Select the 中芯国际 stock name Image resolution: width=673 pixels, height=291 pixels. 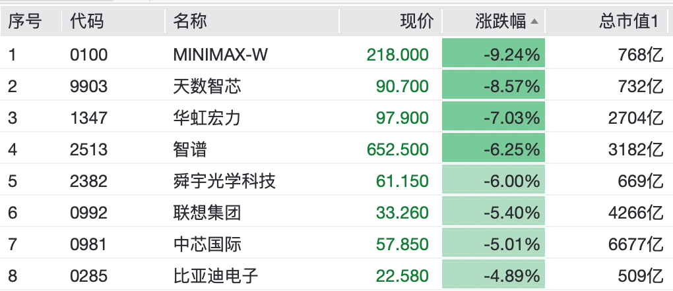click(x=207, y=244)
